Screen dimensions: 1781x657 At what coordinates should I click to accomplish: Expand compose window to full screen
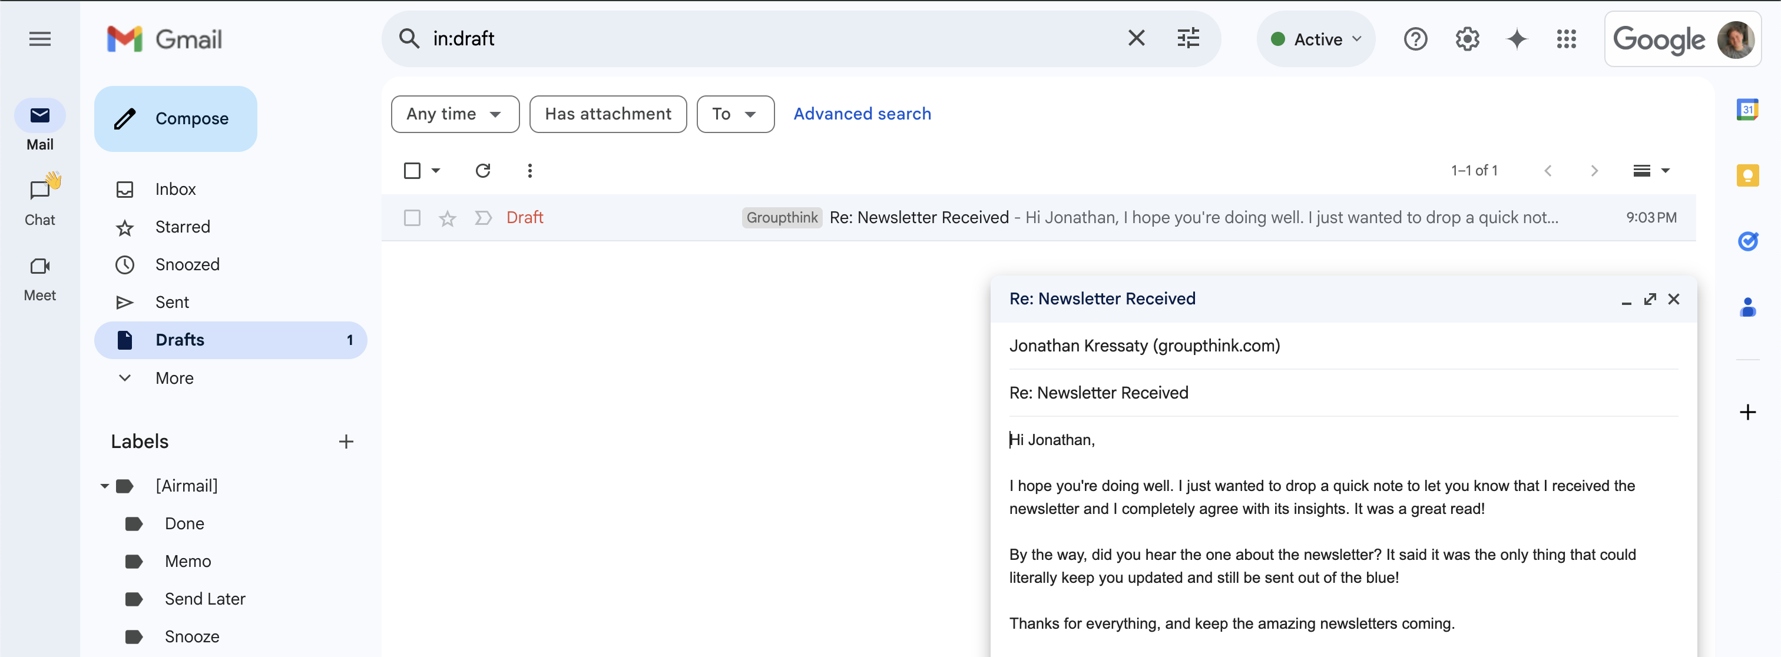[x=1650, y=299]
